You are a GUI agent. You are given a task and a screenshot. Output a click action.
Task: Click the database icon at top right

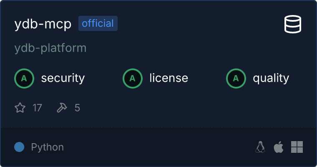coord(293,24)
